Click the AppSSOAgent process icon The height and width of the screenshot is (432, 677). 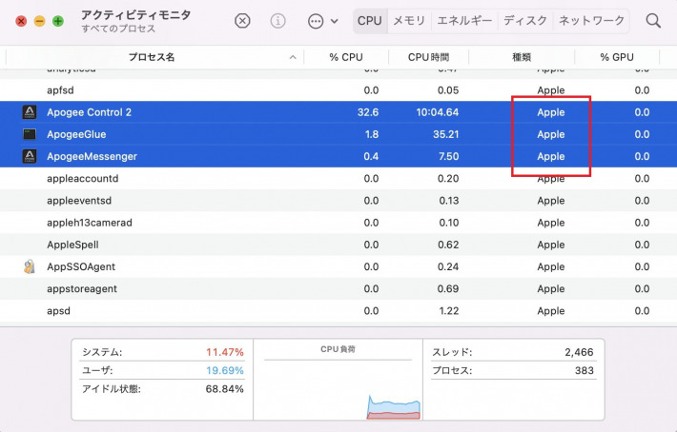[x=30, y=266]
